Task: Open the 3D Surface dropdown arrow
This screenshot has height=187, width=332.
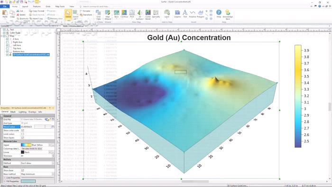Action: point(143,19)
